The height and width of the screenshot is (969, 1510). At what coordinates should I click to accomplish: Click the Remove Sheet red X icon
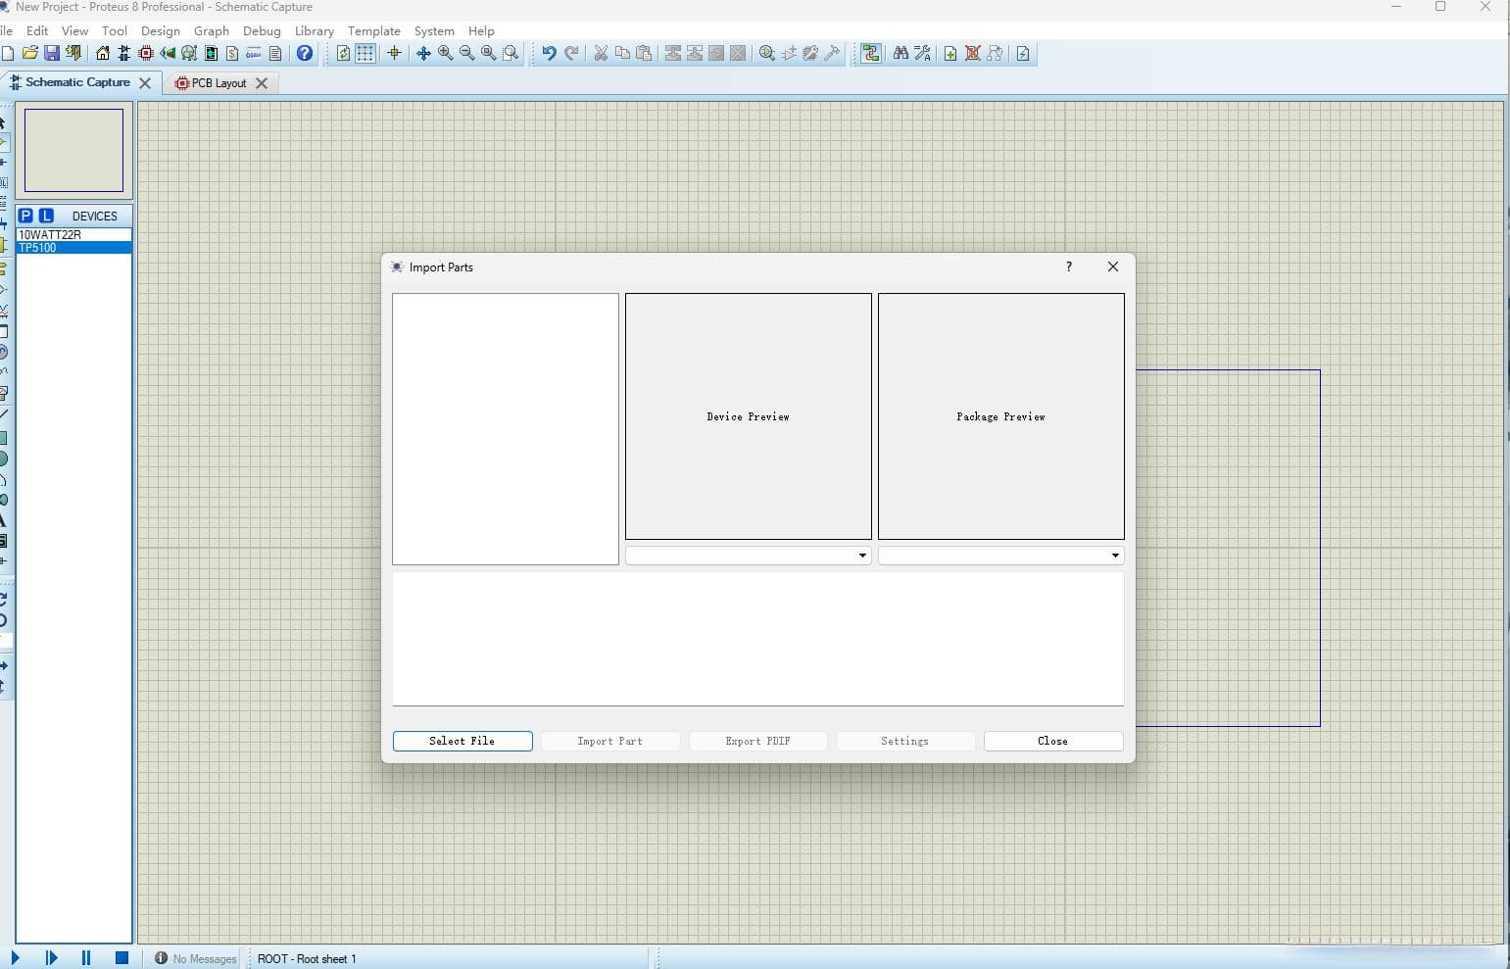tap(972, 54)
